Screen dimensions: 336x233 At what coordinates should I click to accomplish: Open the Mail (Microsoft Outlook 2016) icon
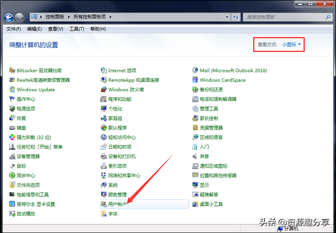point(195,70)
